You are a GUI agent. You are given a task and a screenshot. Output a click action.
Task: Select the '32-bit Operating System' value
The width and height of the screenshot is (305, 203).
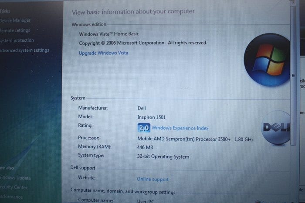point(163,156)
